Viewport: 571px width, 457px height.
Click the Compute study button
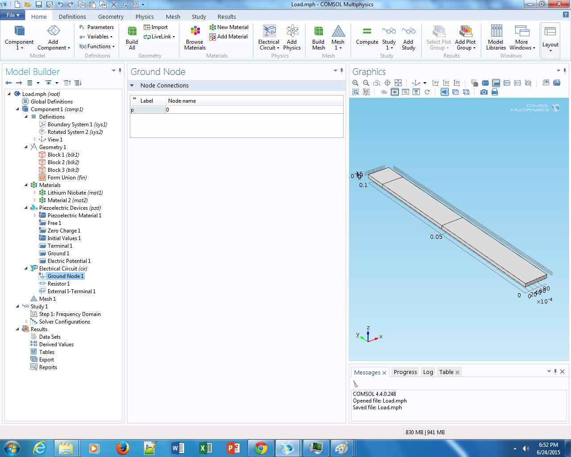coord(367,36)
